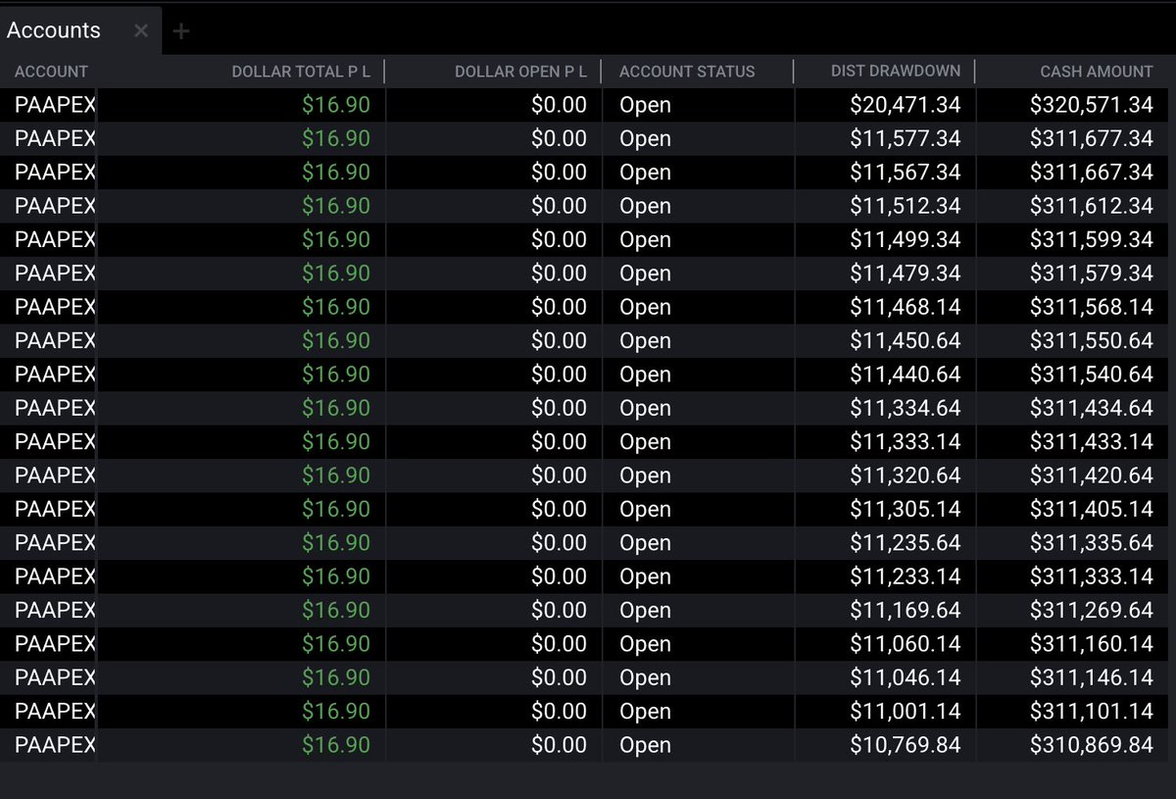The height and width of the screenshot is (799, 1176).
Task: Click drawdown value $11,334.64
Action: [906, 408]
